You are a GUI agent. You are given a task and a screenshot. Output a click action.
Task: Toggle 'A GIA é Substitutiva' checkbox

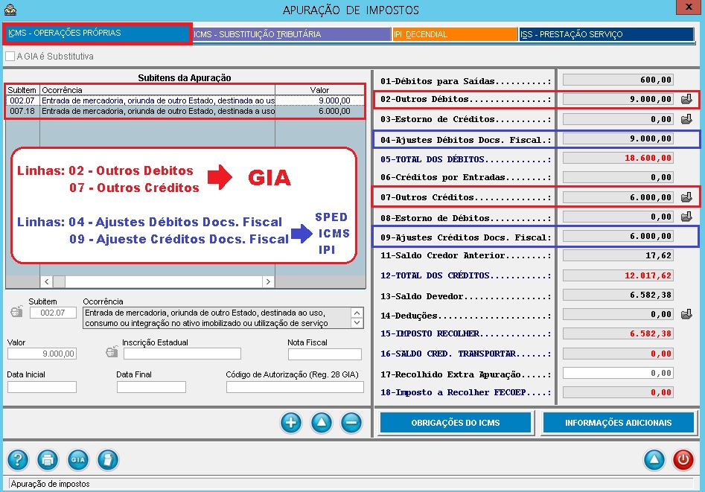point(10,57)
